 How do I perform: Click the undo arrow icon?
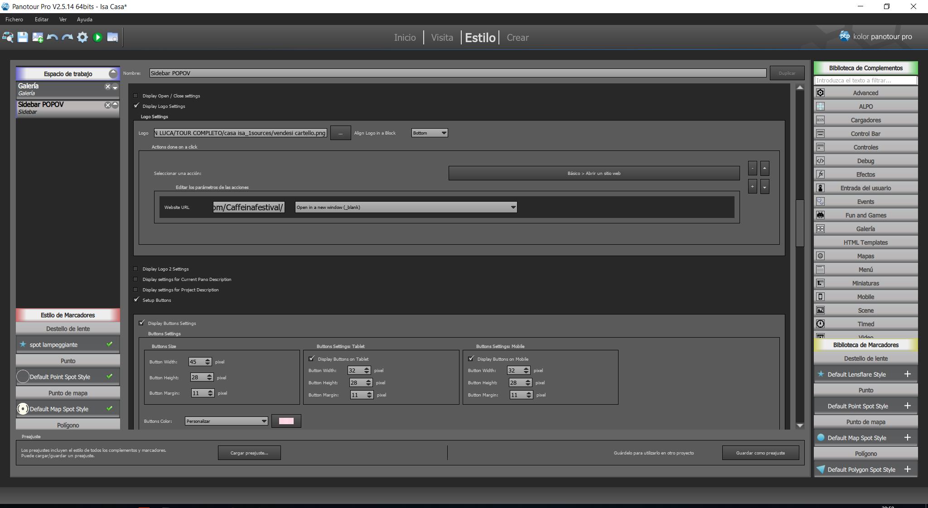pos(53,37)
